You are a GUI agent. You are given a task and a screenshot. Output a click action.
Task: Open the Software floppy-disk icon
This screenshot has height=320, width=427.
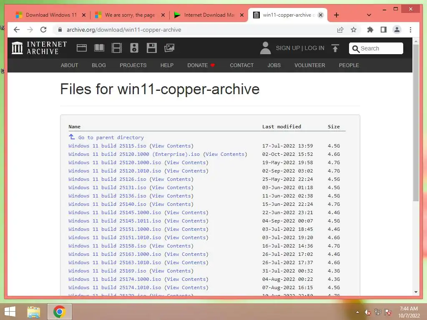(x=151, y=48)
